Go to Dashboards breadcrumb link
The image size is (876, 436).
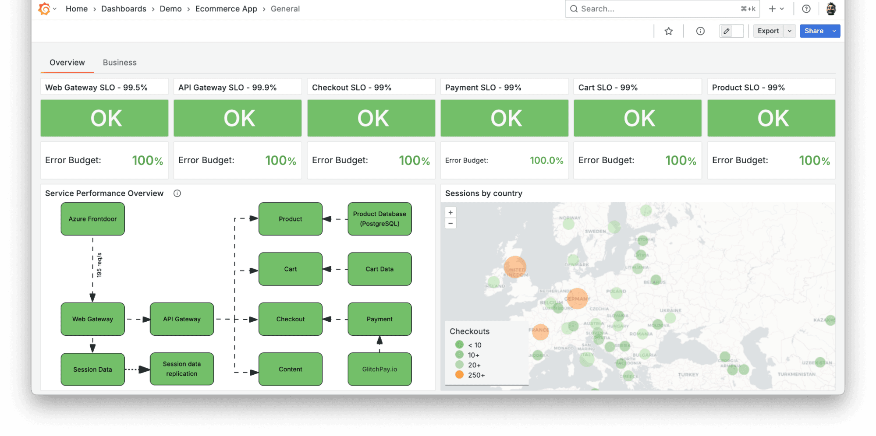124,9
